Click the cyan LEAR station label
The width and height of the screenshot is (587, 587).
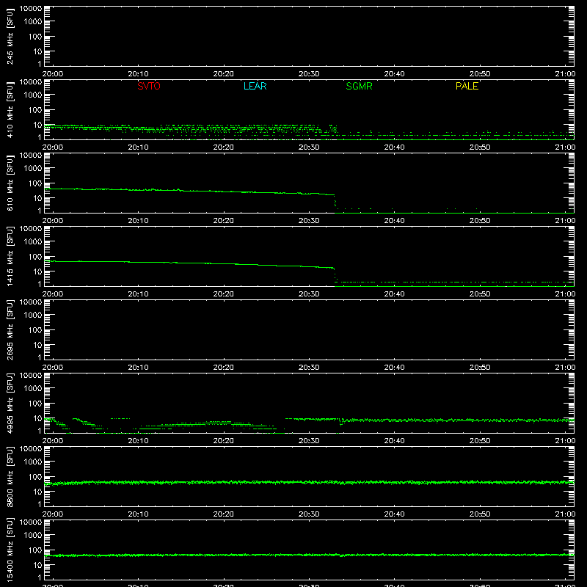tap(255, 86)
